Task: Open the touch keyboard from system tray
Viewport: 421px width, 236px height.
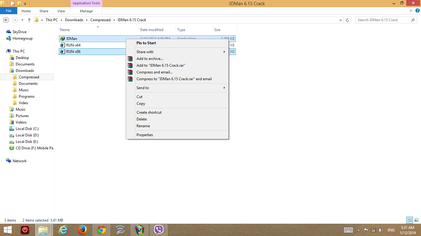Action: (x=348, y=230)
